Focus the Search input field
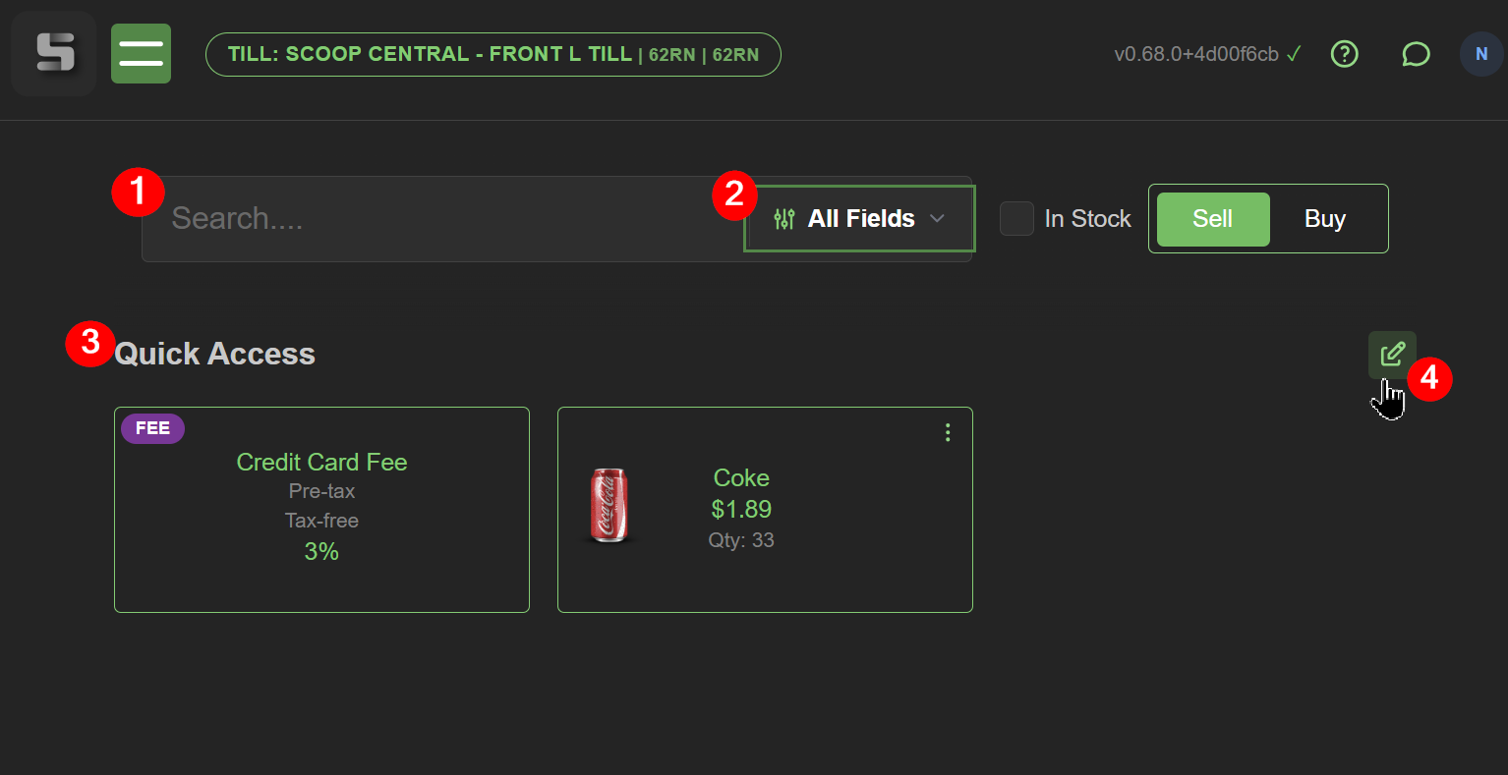Image resolution: width=1508 pixels, height=775 pixels. point(442,219)
